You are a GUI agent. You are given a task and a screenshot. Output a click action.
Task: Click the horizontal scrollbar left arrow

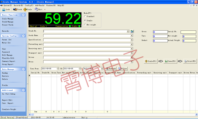click(30, 114)
